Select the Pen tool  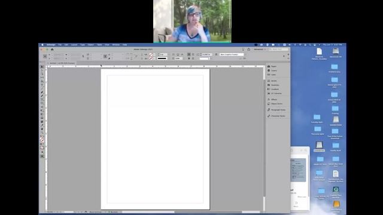point(42,93)
